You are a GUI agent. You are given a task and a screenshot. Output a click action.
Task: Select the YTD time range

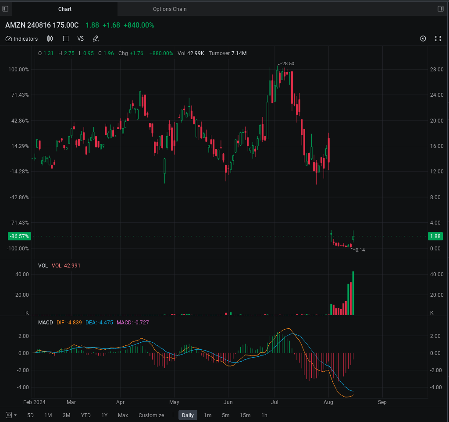click(86, 415)
